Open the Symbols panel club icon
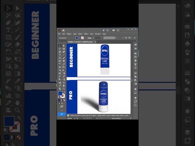Image resolution: width=195 pixels, height=146 pixels. (x=135, y=61)
